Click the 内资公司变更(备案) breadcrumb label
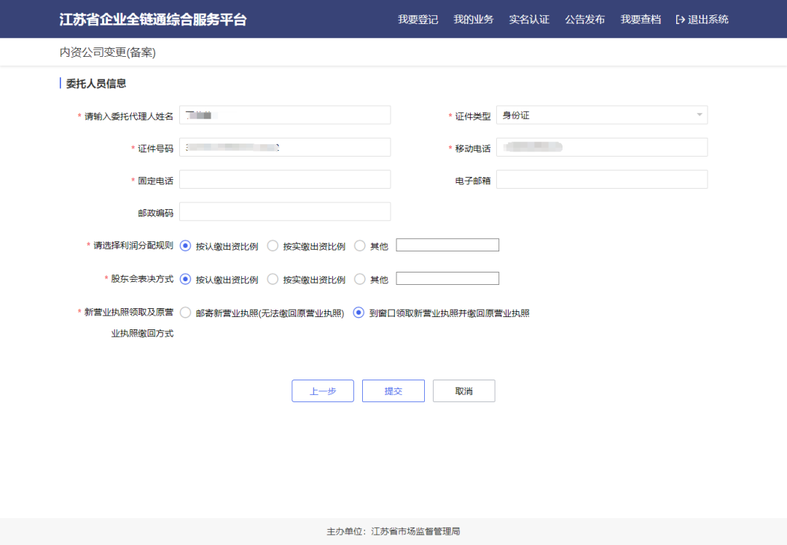The height and width of the screenshot is (545, 787). [x=107, y=52]
